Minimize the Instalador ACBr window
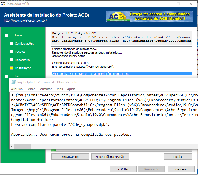The height and width of the screenshot is (175, 198). pyautogui.click(x=166, y=4)
